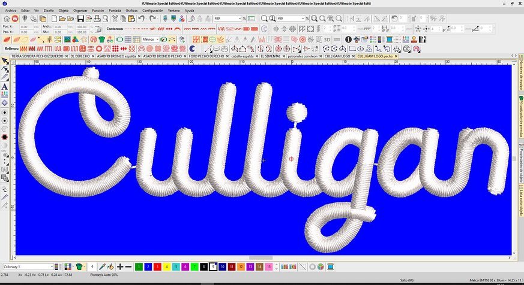Click the Anch. width input field
This screenshot has width=524, height=285.
[x=60, y=26]
